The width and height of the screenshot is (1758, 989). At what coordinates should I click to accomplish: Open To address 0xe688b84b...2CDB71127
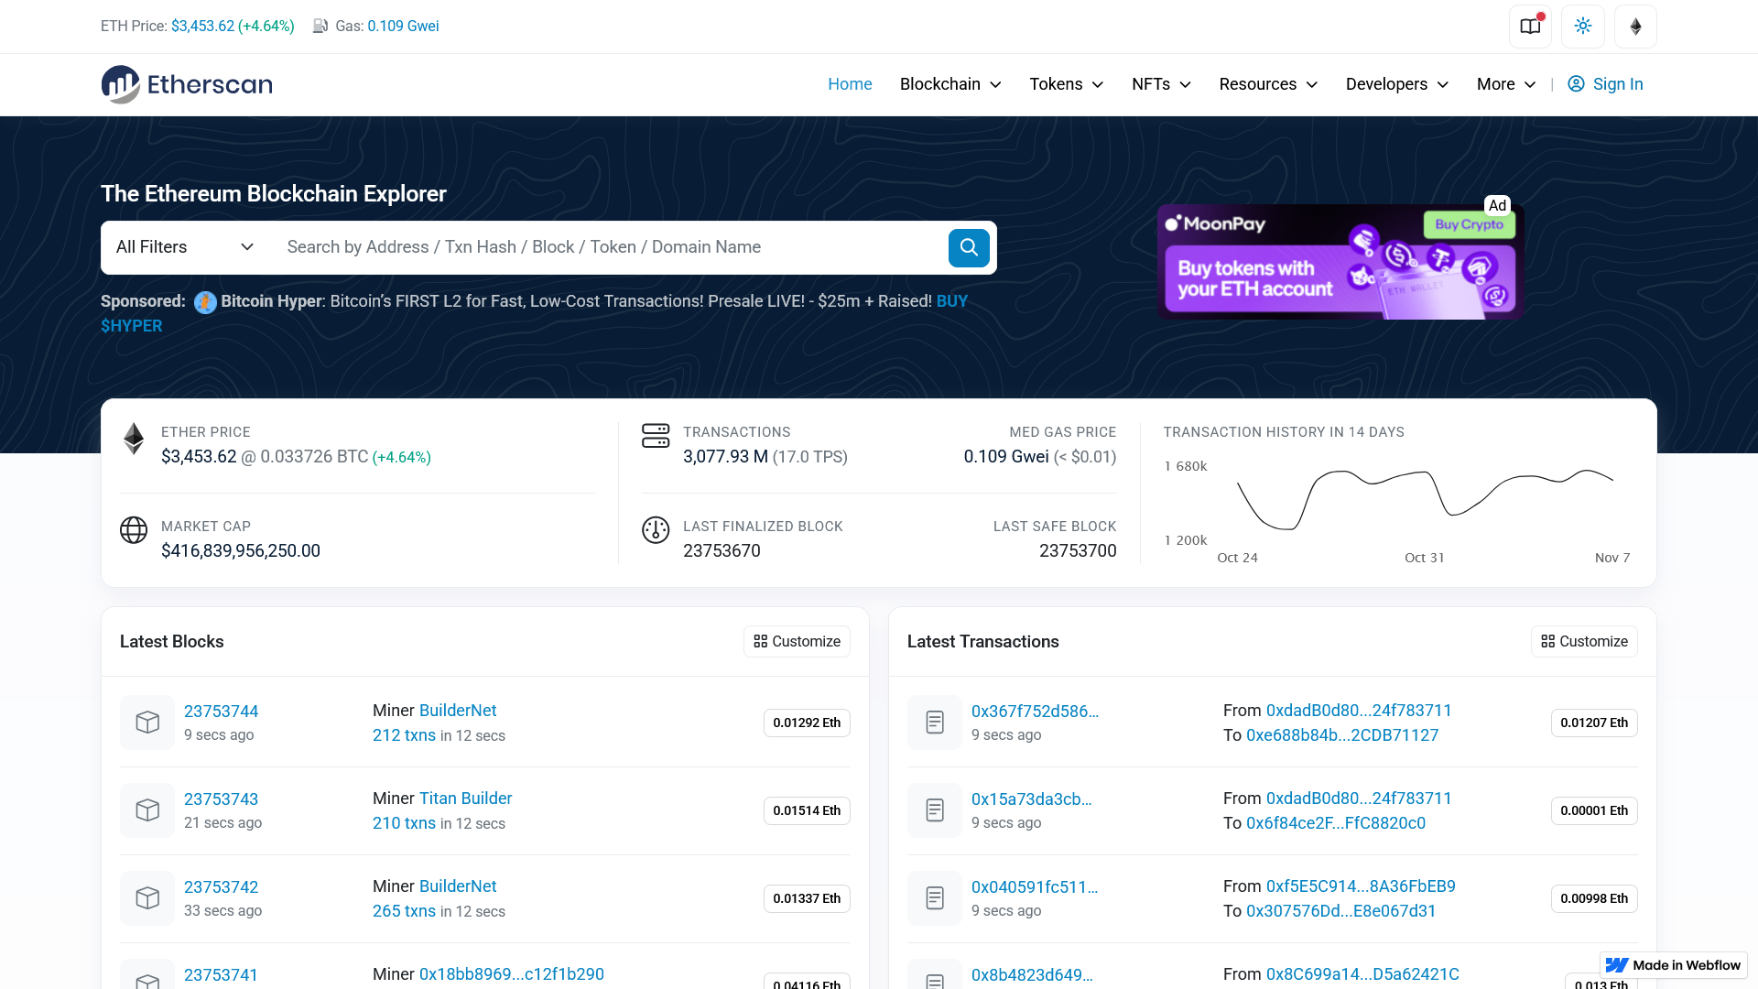click(x=1342, y=735)
